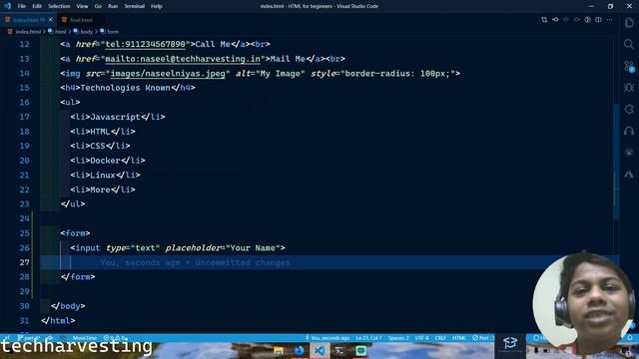Click the git commit icon in the editor toolbar
The height and width of the screenshot is (359, 639).
pyautogui.click(x=555, y=20)
